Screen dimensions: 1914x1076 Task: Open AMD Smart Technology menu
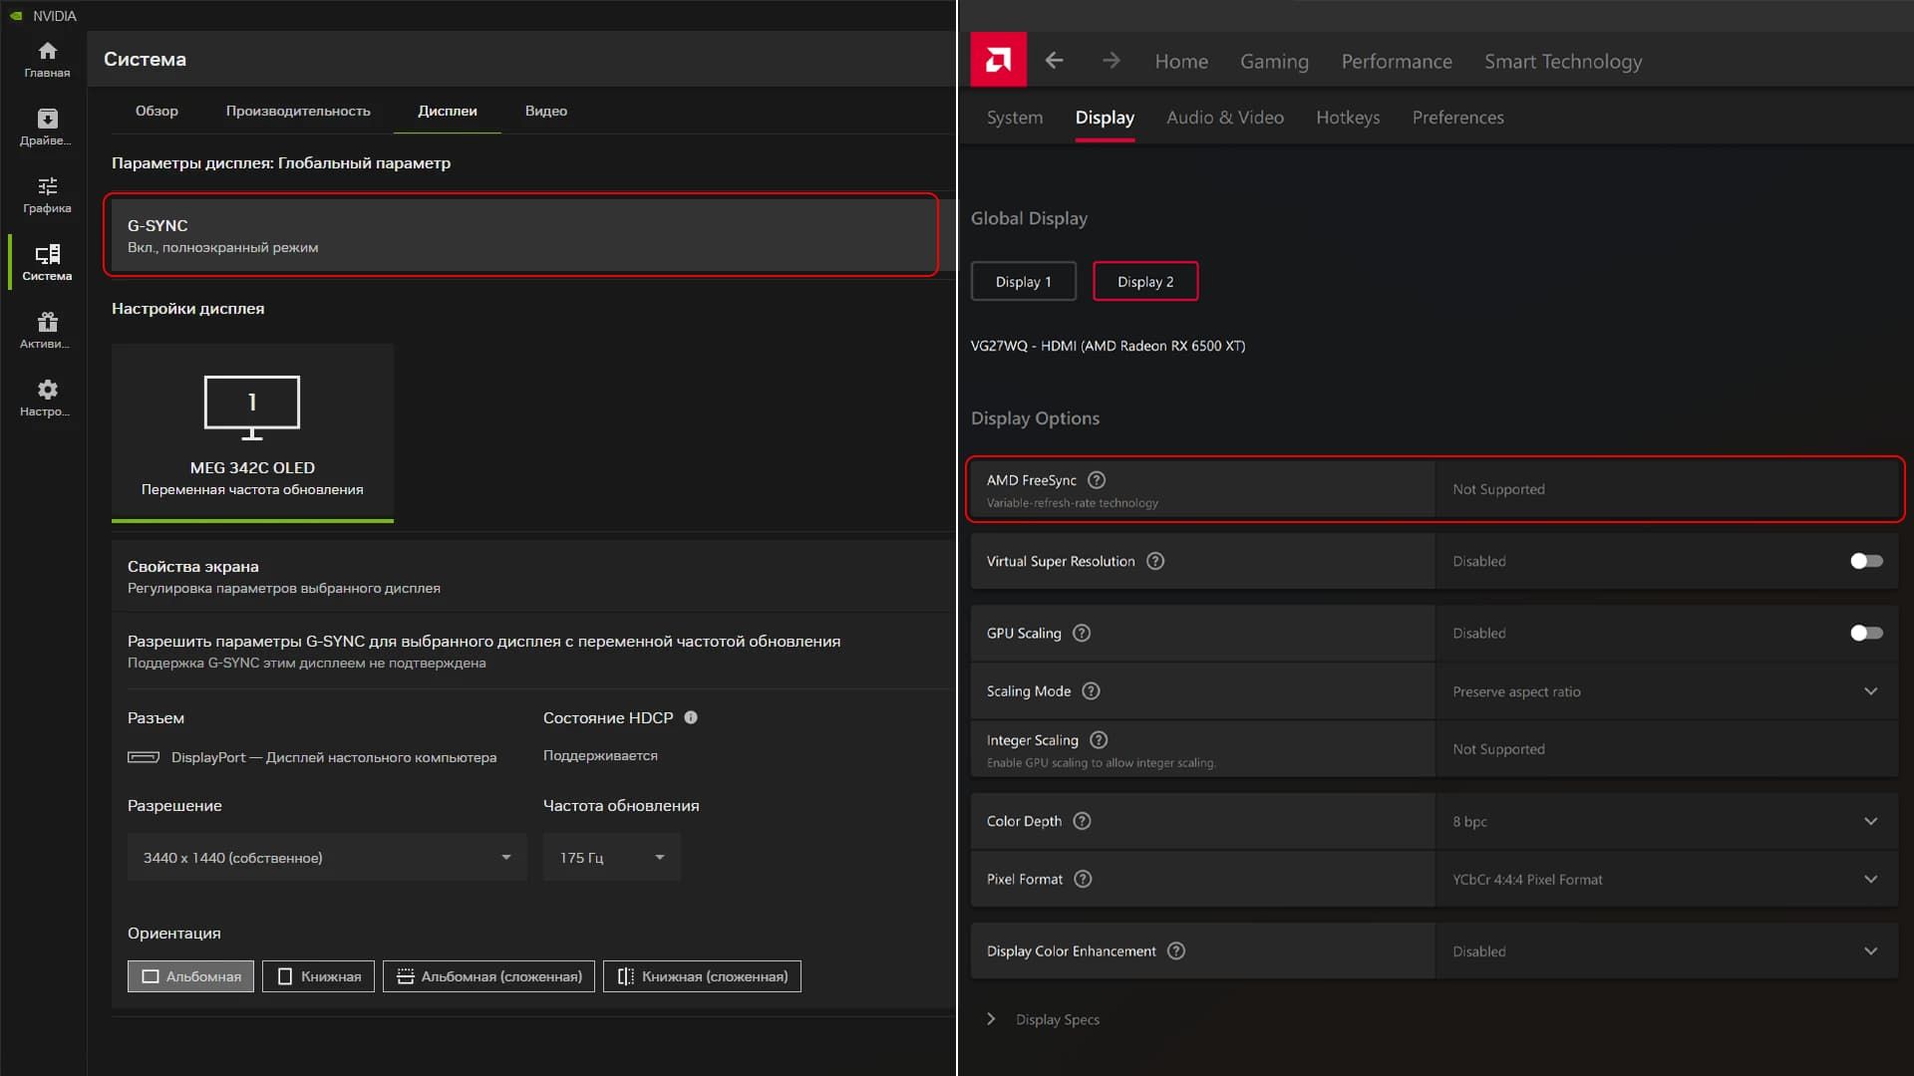1563,61
